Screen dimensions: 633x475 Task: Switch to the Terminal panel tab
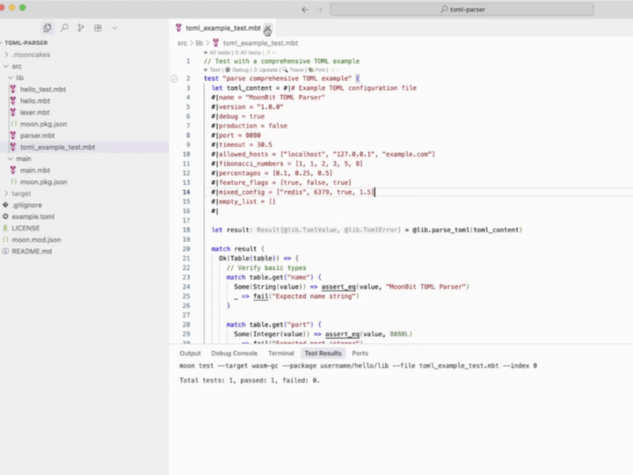[x=281, y=353]
